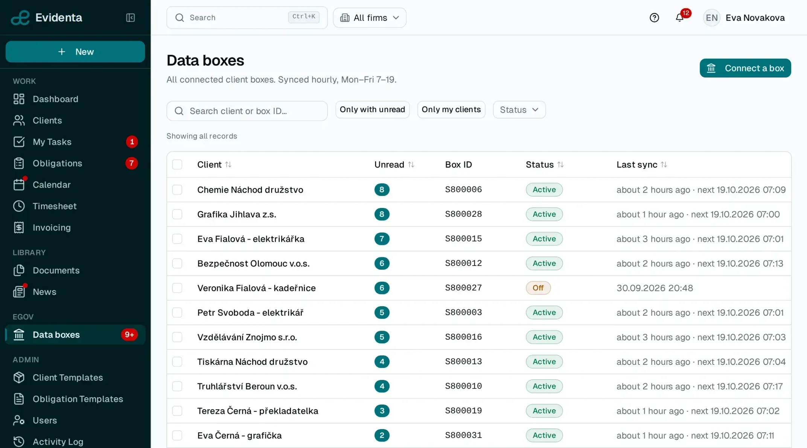Expand the All firms dropdown

point(369,18)
